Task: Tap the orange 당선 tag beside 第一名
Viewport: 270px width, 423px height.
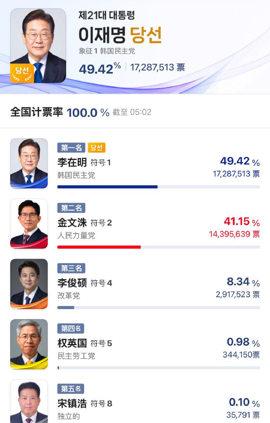Action: tap(96, 148)
